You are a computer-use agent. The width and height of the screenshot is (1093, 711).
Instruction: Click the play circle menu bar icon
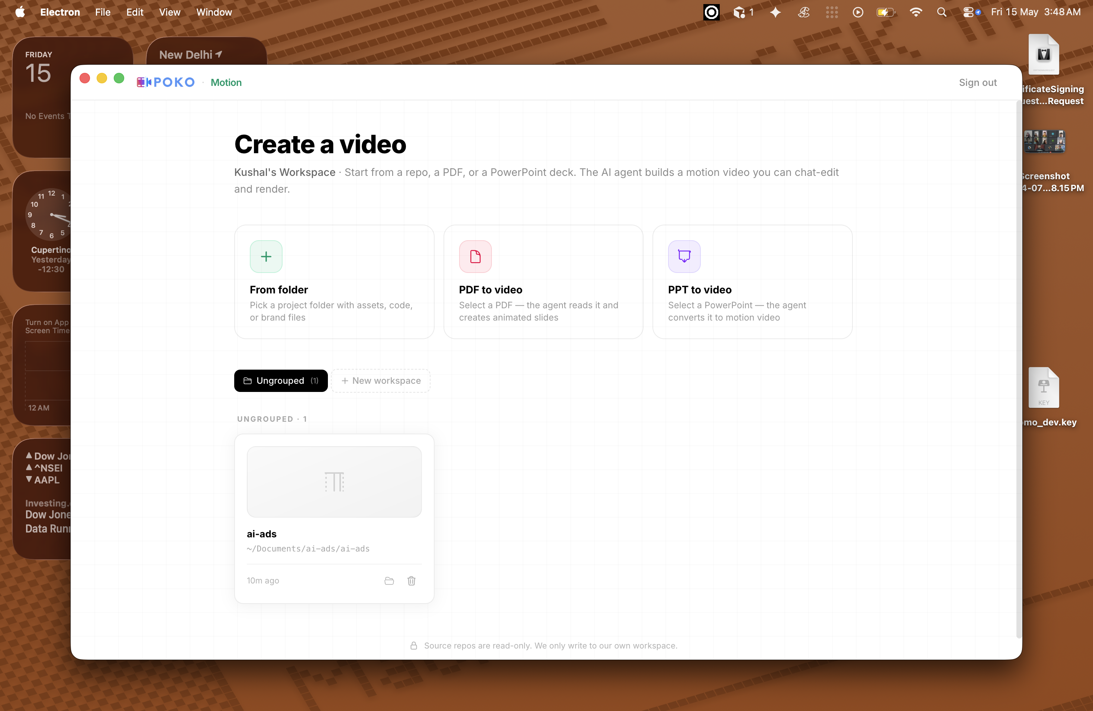click(857, 12)
